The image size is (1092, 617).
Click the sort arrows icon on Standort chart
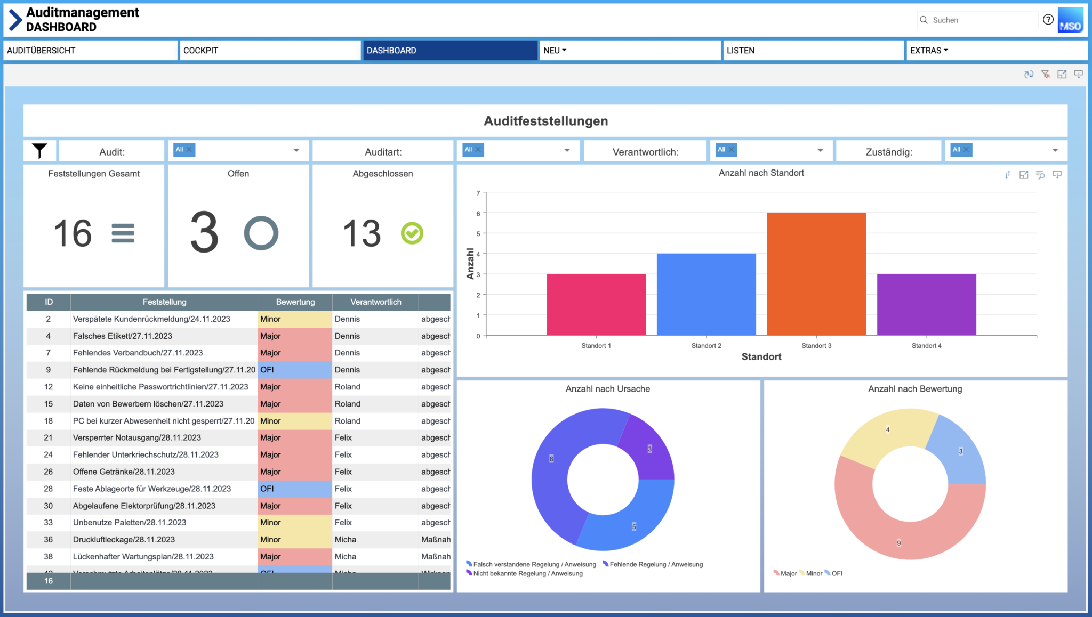[x=1007, y=175]
